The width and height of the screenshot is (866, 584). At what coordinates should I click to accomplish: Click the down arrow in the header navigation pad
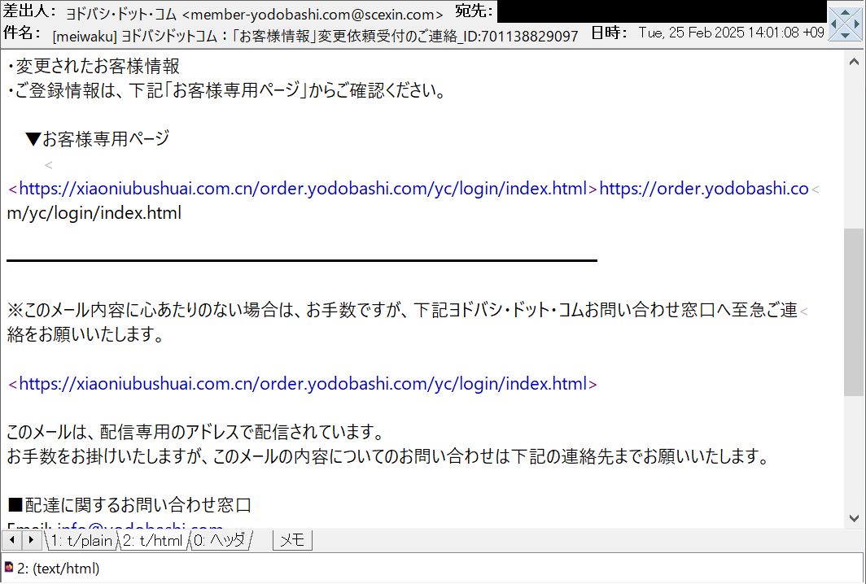pyautogui.click(x=845, y=35)
